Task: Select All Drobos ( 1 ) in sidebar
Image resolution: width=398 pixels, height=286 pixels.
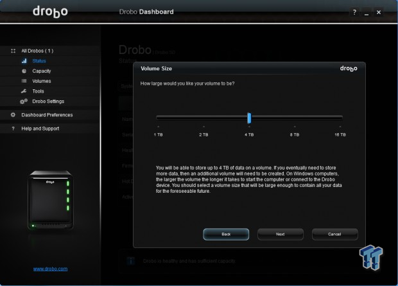Action: coord(37,51)
